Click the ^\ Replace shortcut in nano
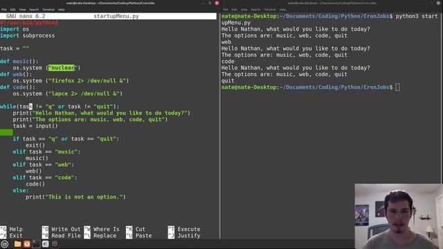 pyautogui.click(x=100, y=235)
